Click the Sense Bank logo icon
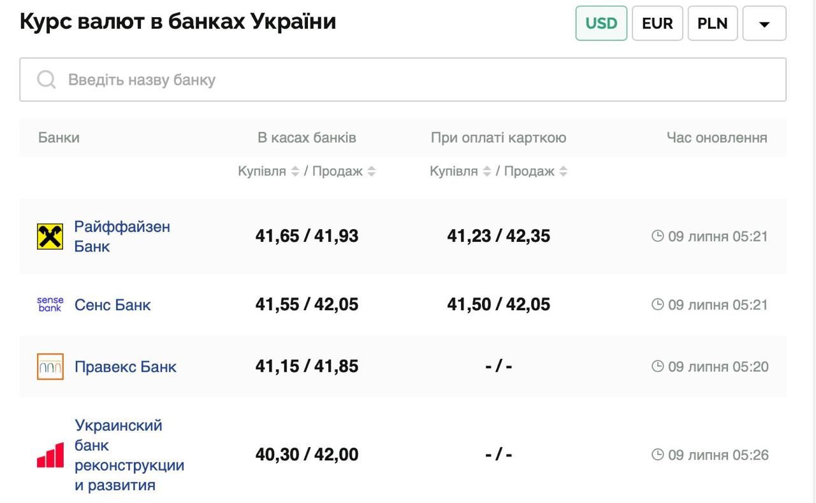This screenshot has height=503, width=816. tap(50, 304)
